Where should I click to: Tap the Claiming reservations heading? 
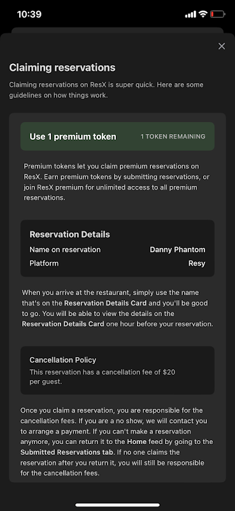pos(62,68)
